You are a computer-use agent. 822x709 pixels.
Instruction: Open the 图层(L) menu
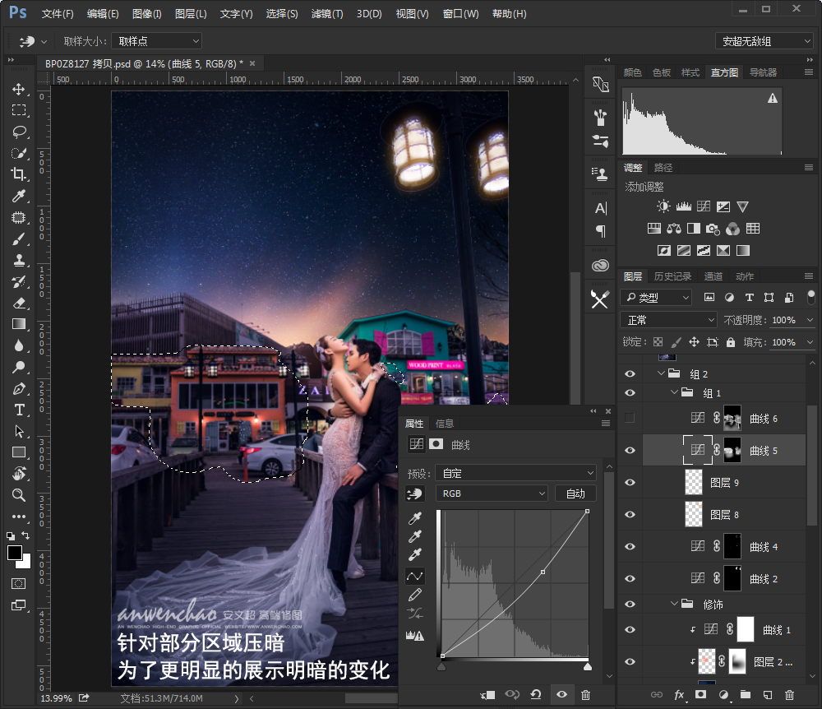[x=191, y=14]
